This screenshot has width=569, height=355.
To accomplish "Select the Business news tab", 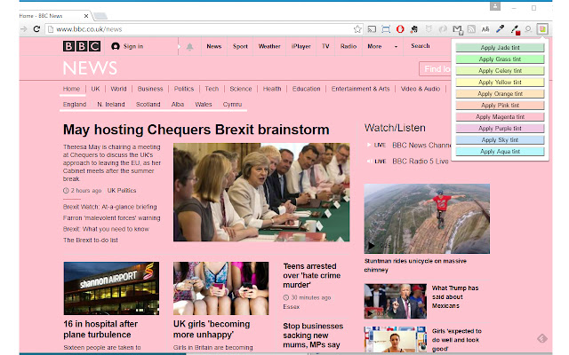I will coord(150,89).
